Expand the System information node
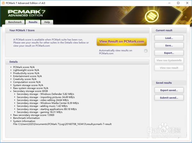192x143 pixels. [11, 121]
